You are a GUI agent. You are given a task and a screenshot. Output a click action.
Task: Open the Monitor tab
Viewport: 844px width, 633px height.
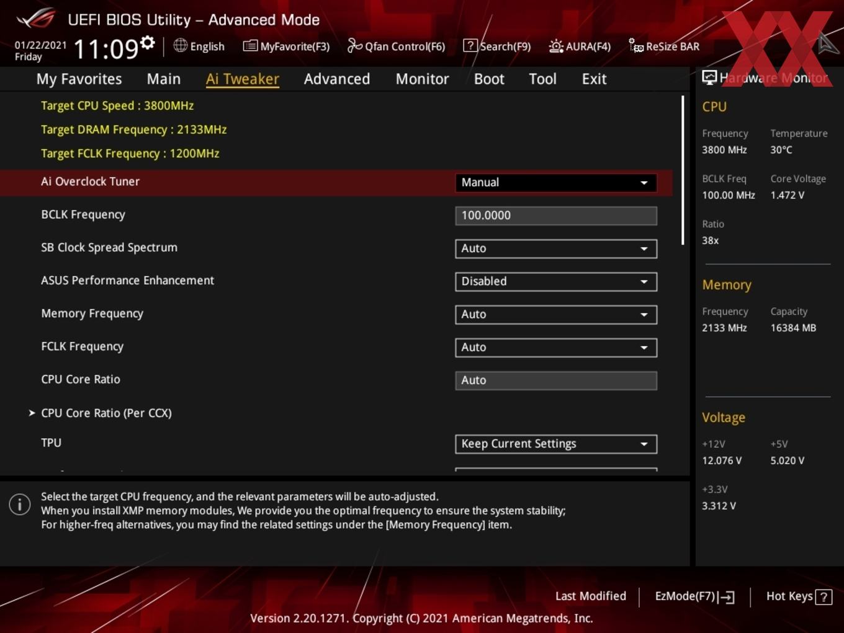coord(422,79)
